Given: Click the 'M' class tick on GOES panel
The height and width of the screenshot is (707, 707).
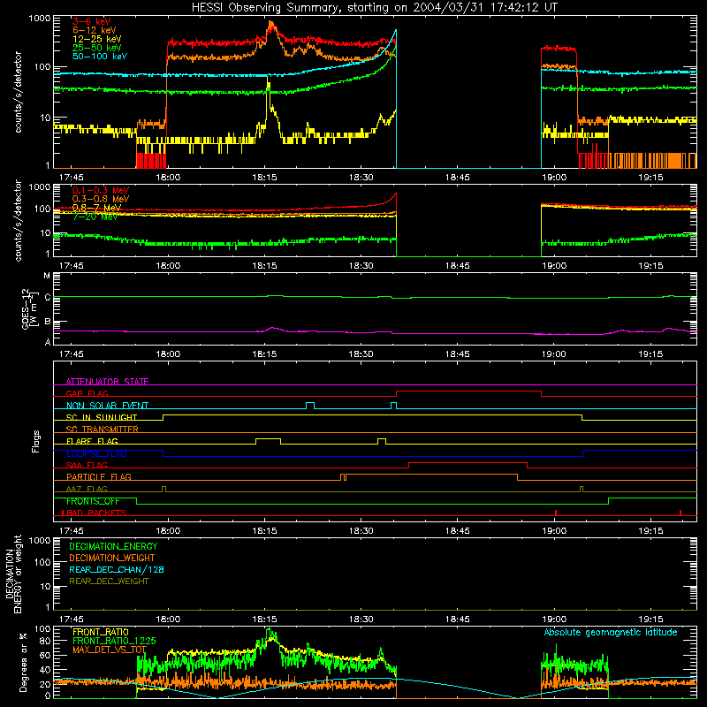Looking at the screenshot, I should (47, 276).
